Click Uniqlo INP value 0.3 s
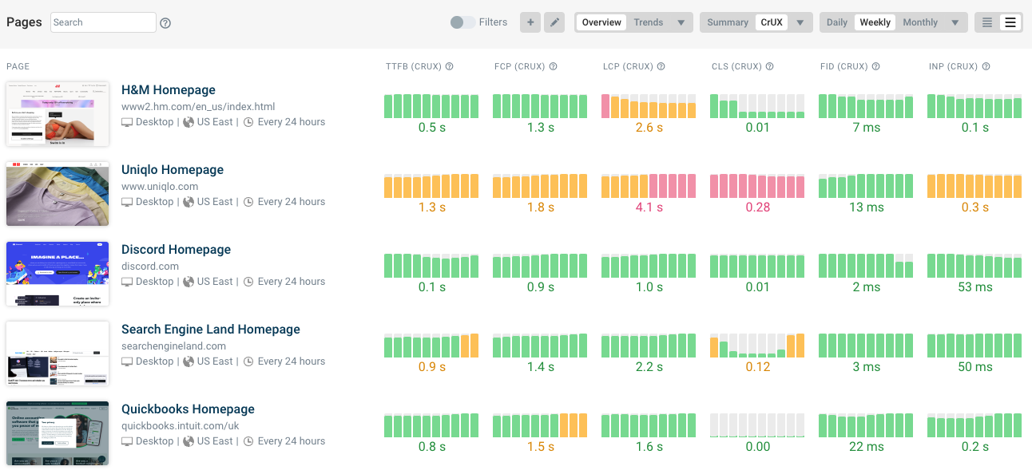This screenshot has width=1032, height=474. point(974,207)
